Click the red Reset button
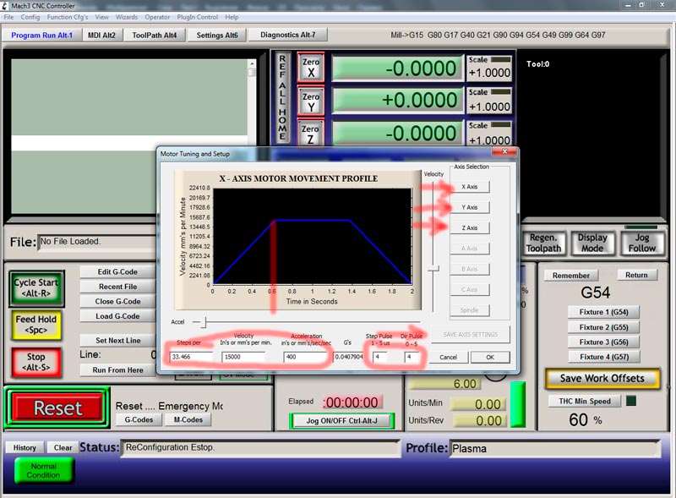 click(x=57, y=408)
